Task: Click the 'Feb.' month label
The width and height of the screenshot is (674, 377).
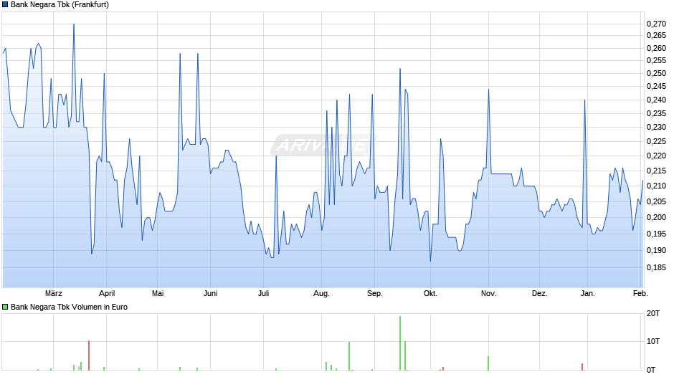Action: tap(640, 294)
